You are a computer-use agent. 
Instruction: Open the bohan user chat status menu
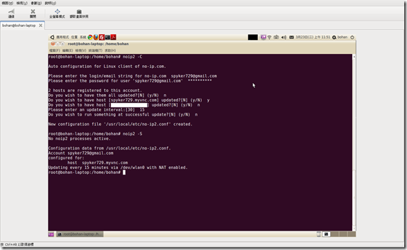[x=340, y=37]
